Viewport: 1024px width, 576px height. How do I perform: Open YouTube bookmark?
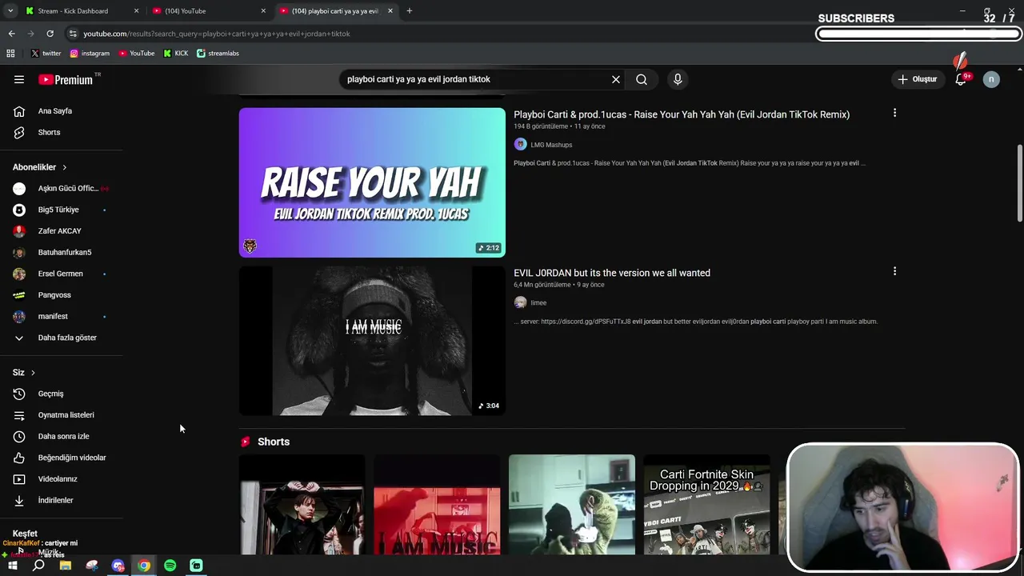coord(136,53)
